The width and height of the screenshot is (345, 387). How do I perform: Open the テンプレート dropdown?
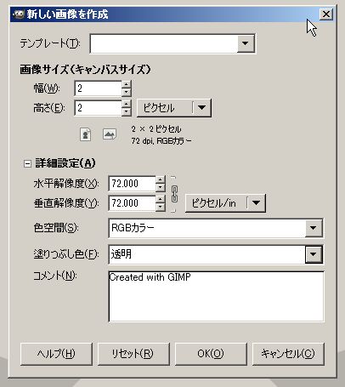[172, 43]
